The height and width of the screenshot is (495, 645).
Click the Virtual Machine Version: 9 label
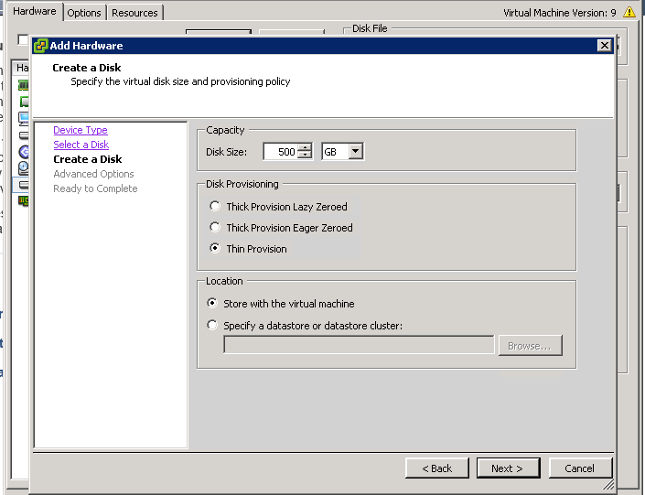560,13
